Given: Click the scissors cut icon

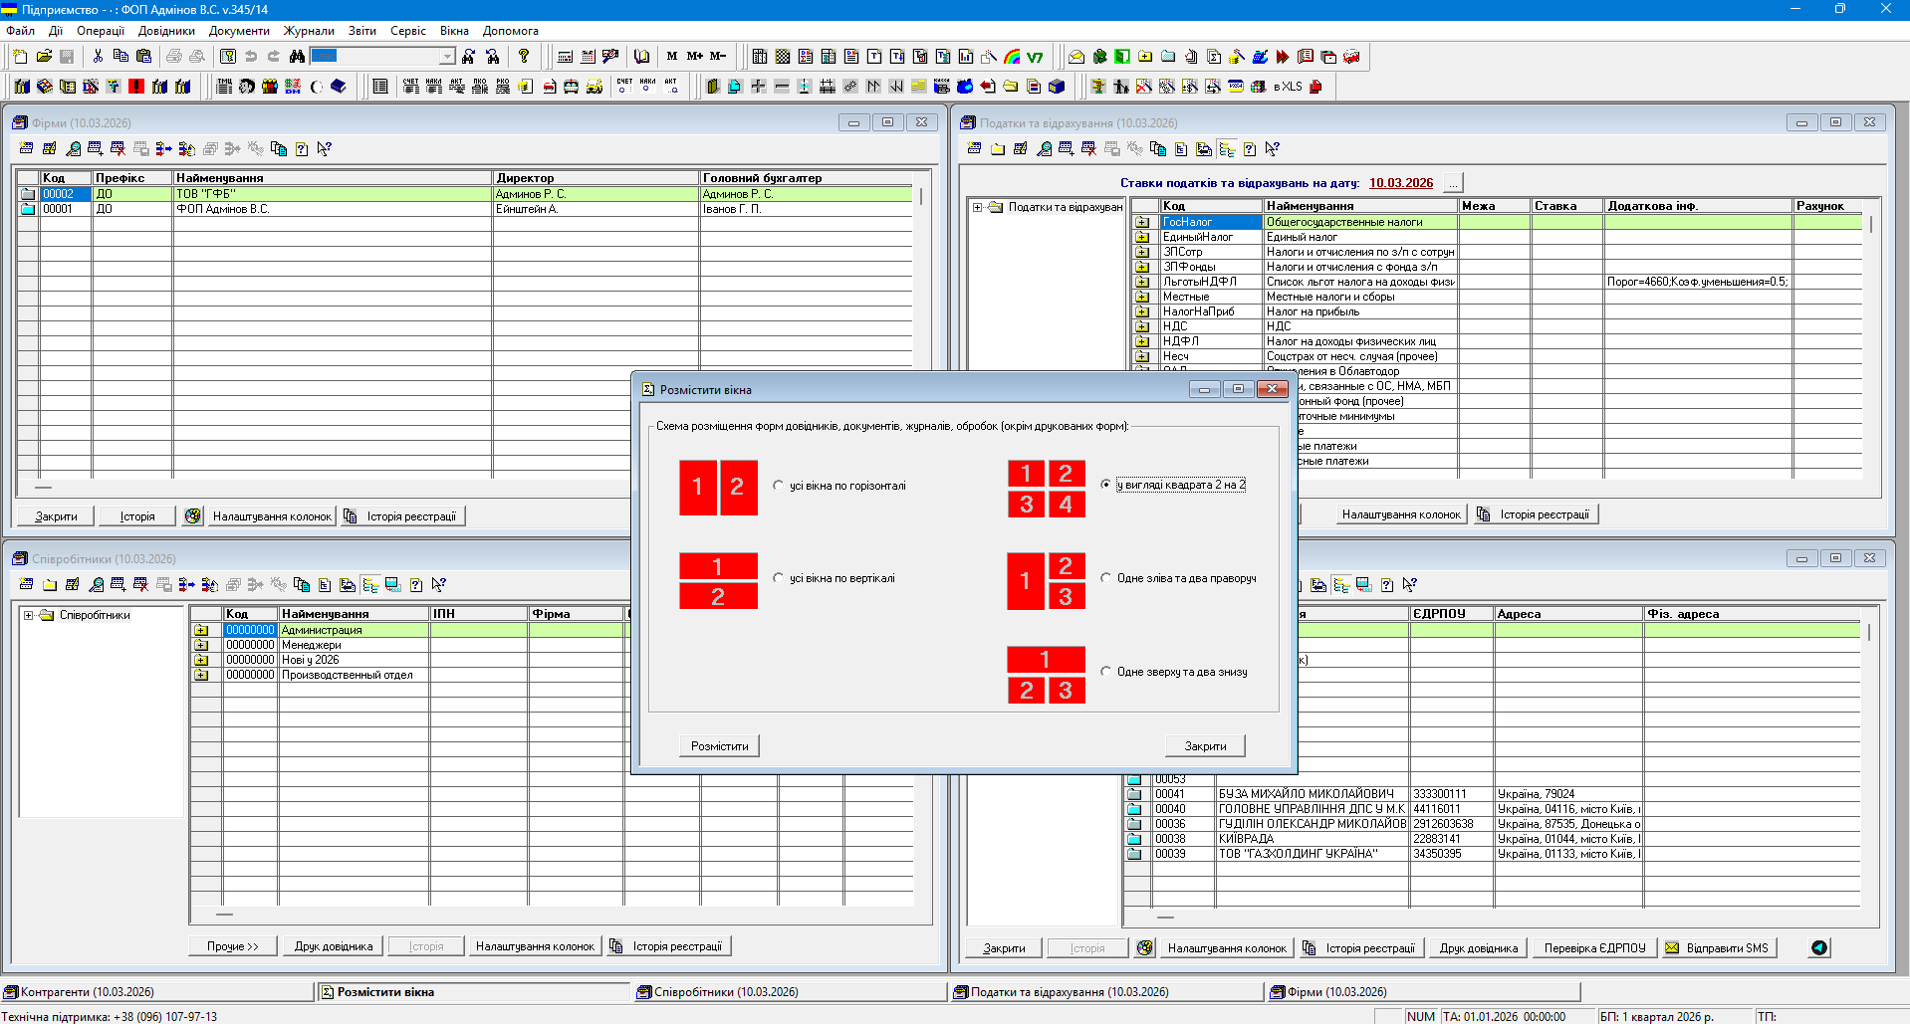Looking at the screenshot, I should (x=98, y=57).
